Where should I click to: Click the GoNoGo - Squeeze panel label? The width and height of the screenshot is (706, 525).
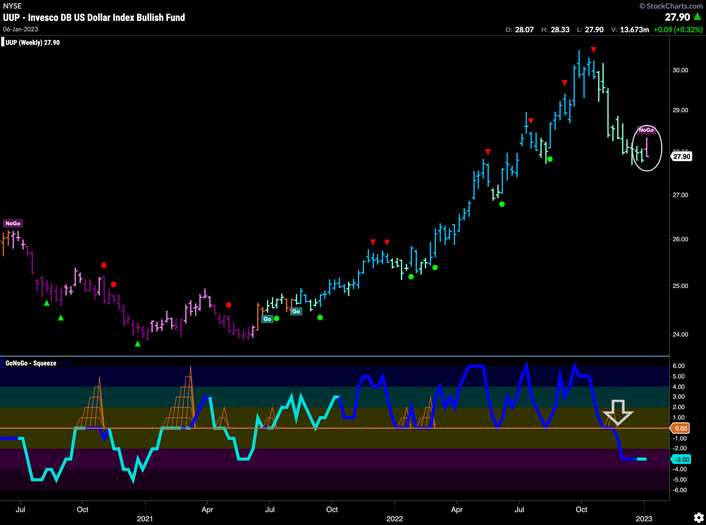coord(31,363)
